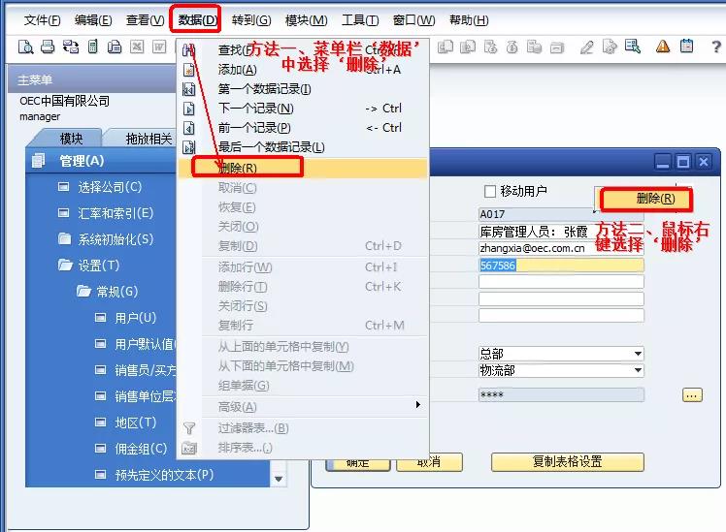
Task: Choose 添加(A) in the Data menu
Action: [303, 70]
